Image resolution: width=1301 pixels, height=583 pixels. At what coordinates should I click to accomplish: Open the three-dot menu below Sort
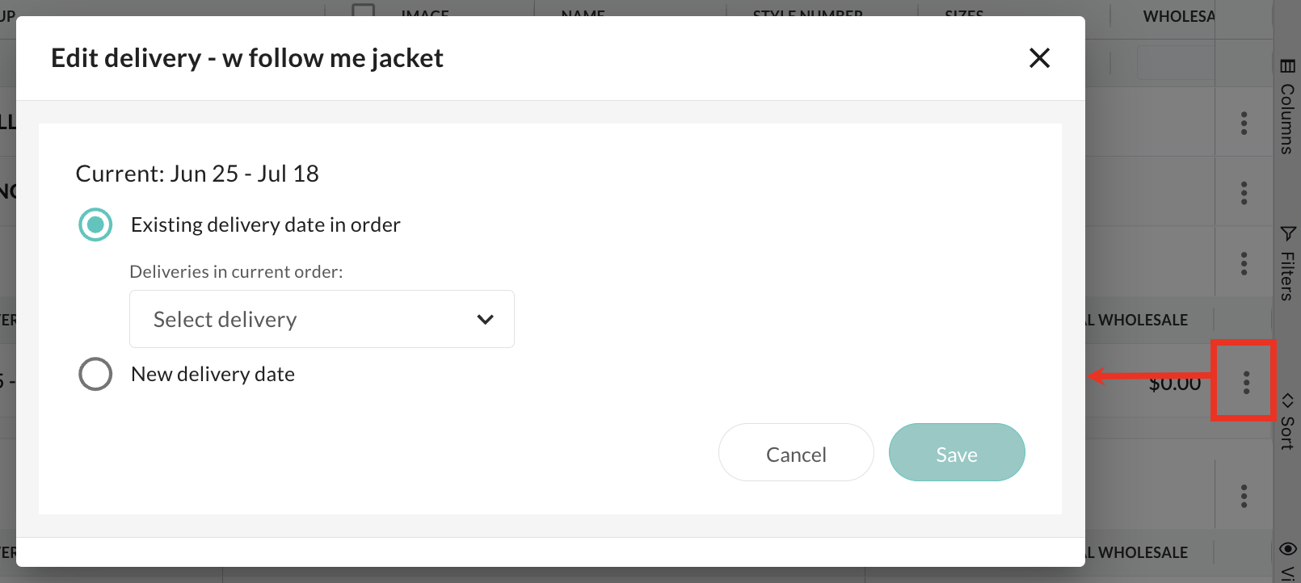[x=1244, y=496]
